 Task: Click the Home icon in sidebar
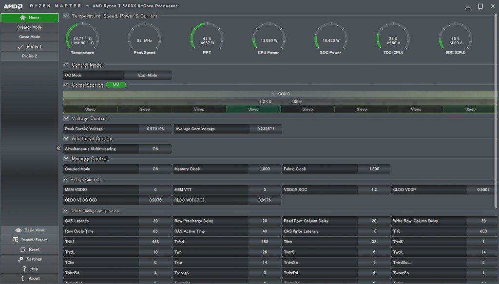(x=23, y=18)
